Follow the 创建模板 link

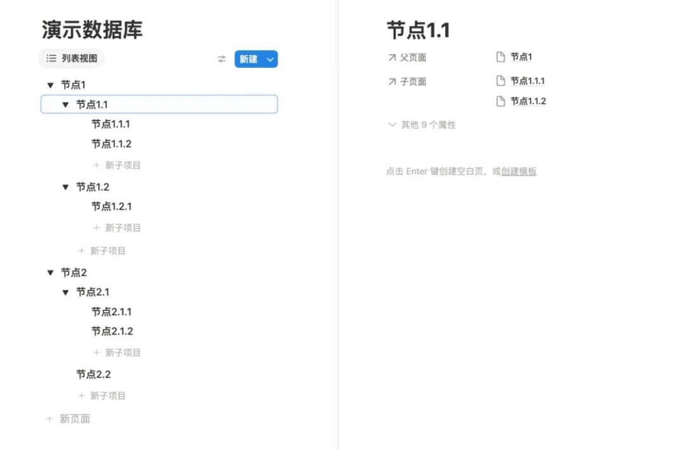(519, 172)
